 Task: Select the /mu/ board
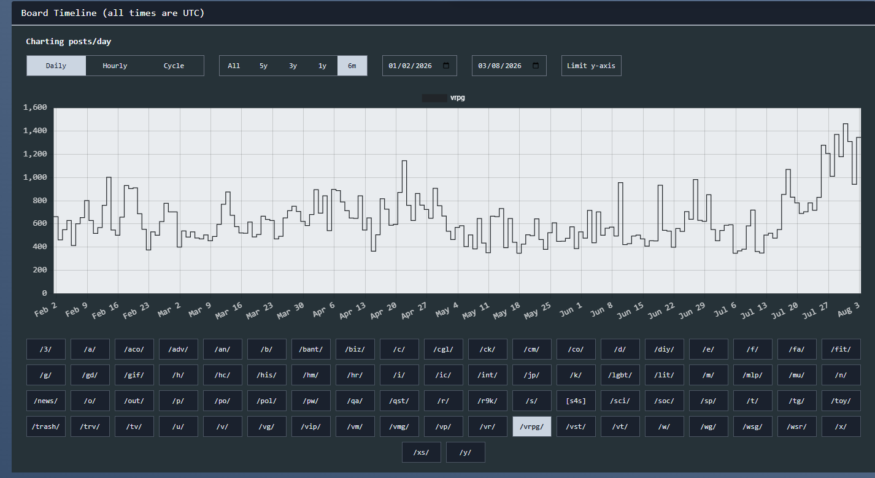[x=797, y=375]
